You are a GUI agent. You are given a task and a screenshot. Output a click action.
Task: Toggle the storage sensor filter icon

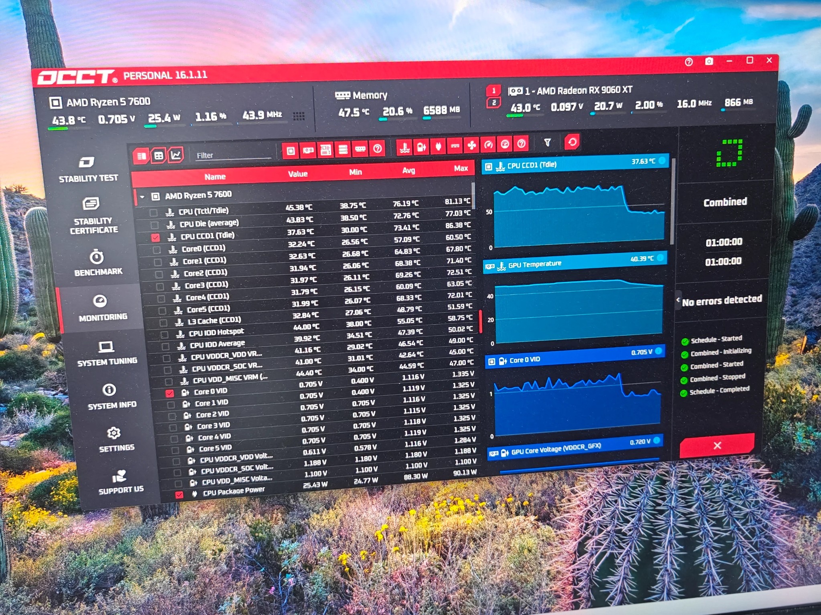click(x=343, y=149)
